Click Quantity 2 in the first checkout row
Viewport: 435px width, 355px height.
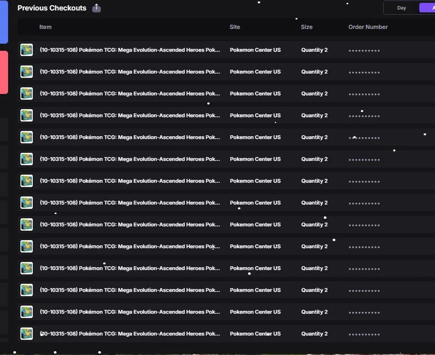pyautogui.click(x=314, y=50)
